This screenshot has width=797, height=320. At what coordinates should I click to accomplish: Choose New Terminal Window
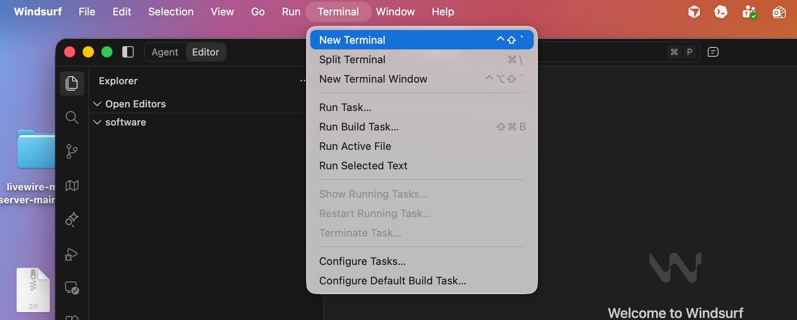click(x=422, y=79)
